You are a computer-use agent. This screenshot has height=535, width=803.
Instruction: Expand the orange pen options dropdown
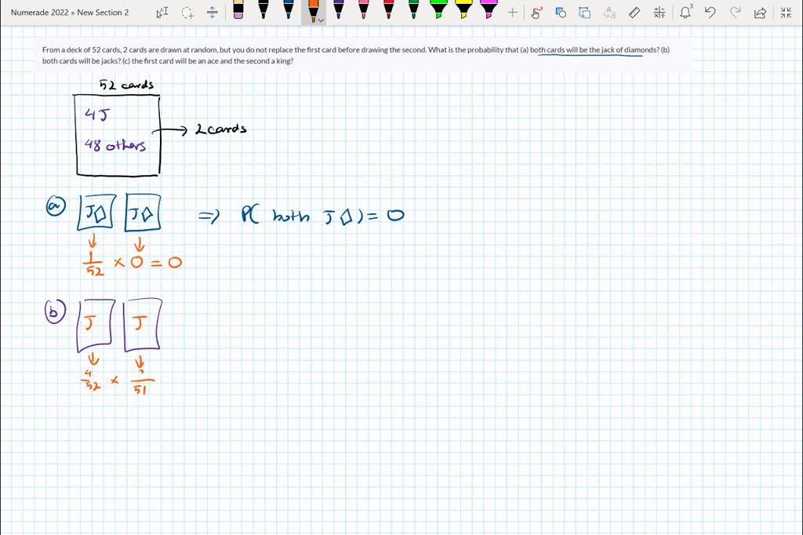click(x=321, y=20)
